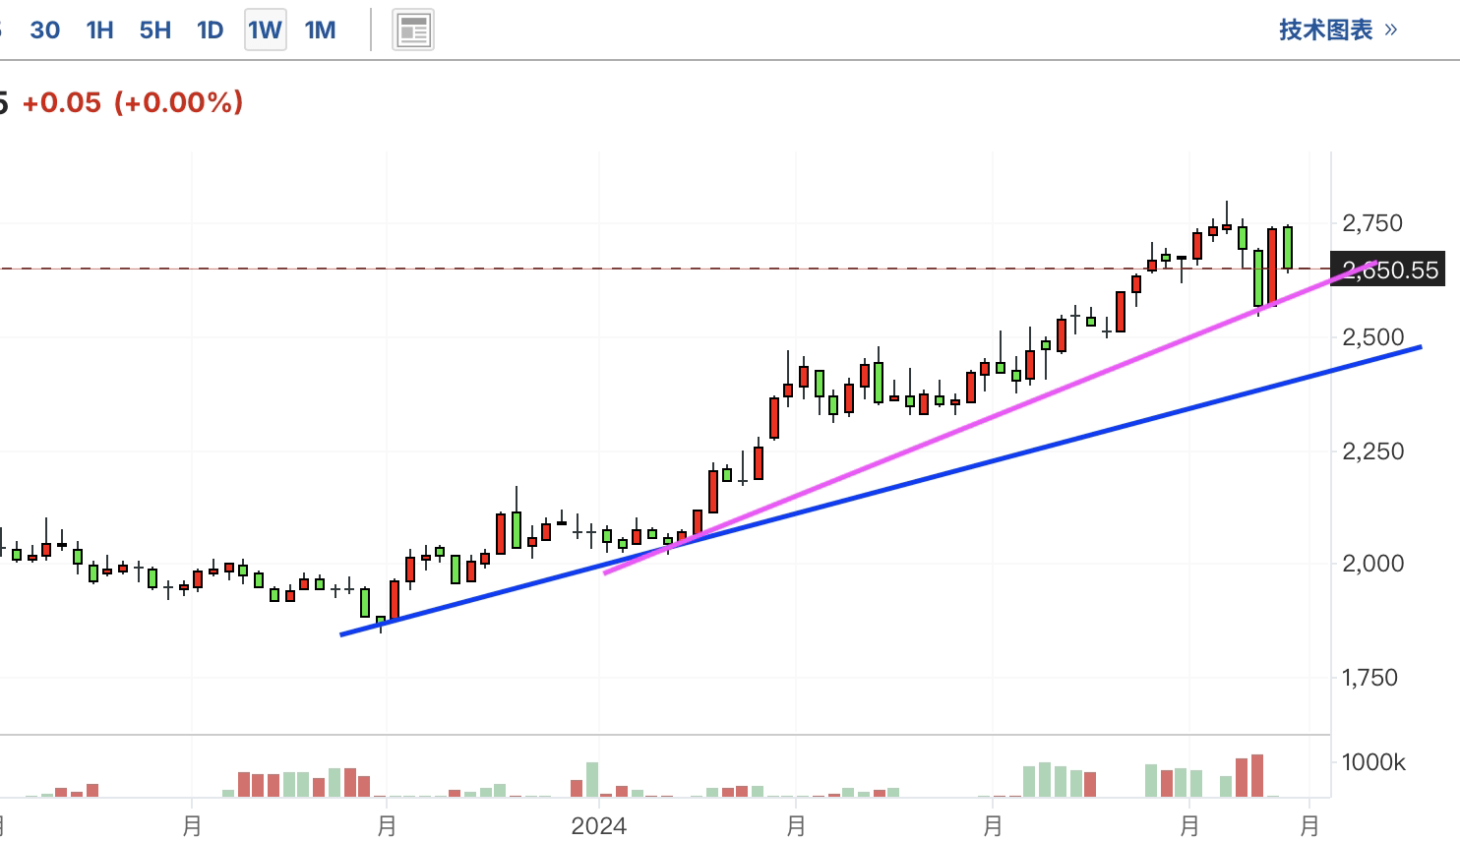Click the 2,650.55 current price label
The width and height of the screenshot is (1460, 842).
tap(1386, 270)
